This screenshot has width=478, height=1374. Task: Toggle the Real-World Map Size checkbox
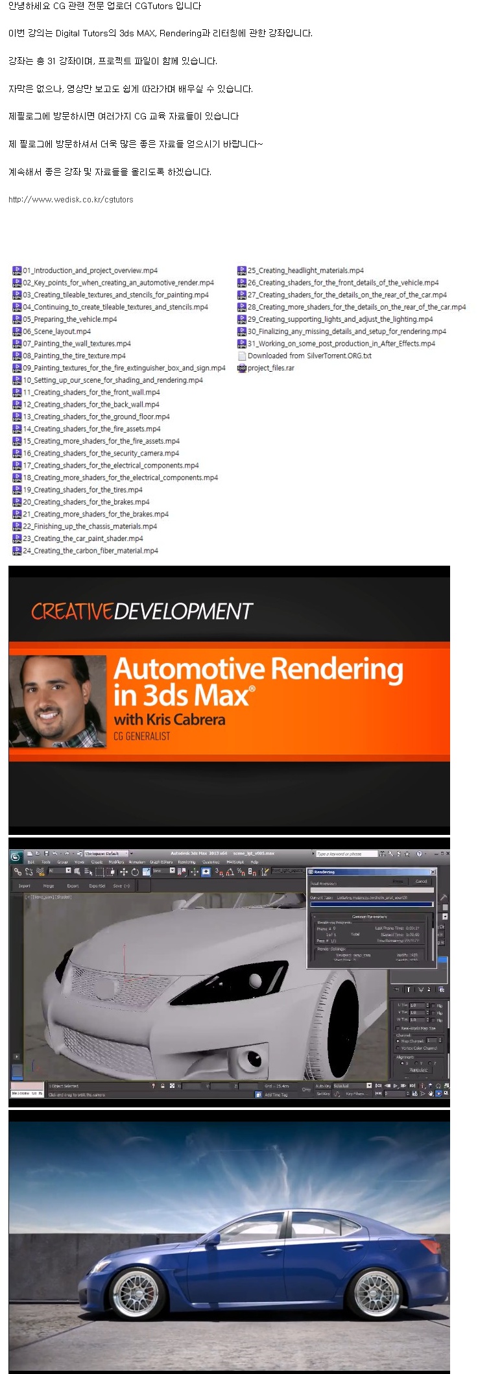point(398,1029)
